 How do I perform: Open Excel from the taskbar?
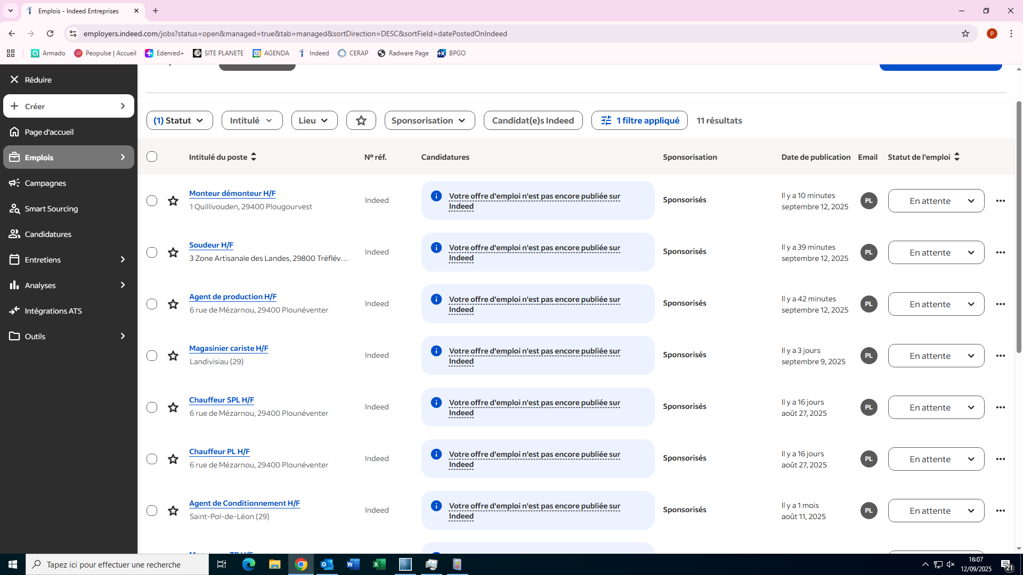[379, 564]
